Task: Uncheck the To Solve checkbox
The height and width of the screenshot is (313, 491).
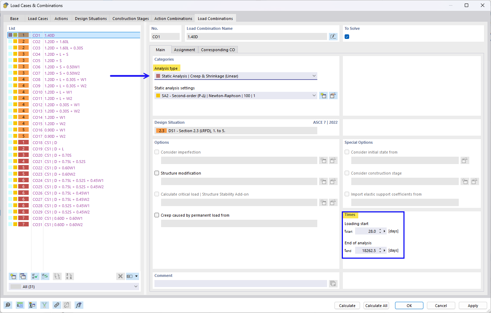Action: (347, 36)
